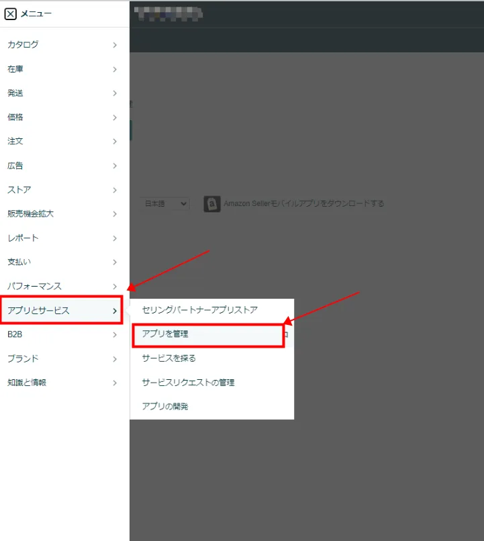Open the B2B menu item
This screenshot has height=541, width=484.
pos(64,334)
